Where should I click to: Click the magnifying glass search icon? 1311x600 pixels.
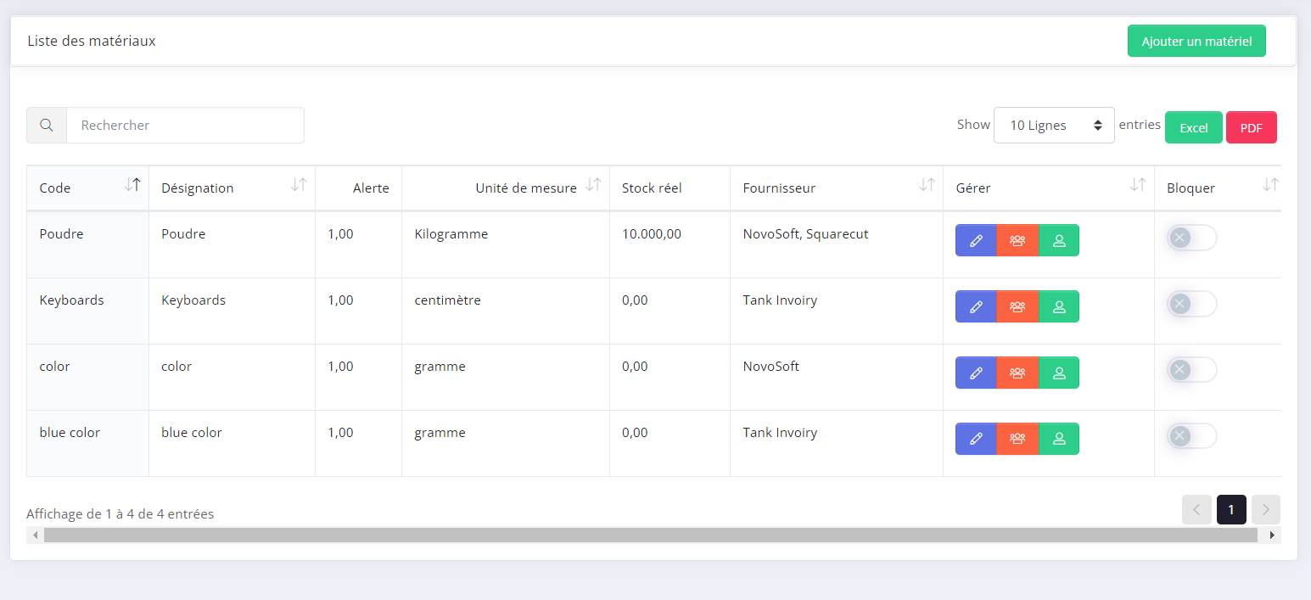coord(47,126)
